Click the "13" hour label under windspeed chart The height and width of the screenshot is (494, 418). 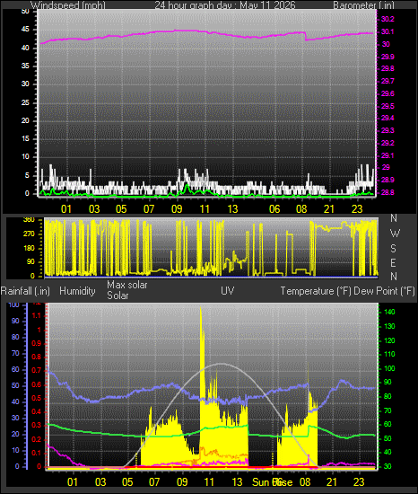tap(232, 209)
